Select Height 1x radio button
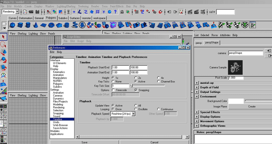 pyautogui.click(x=113, y=78)
